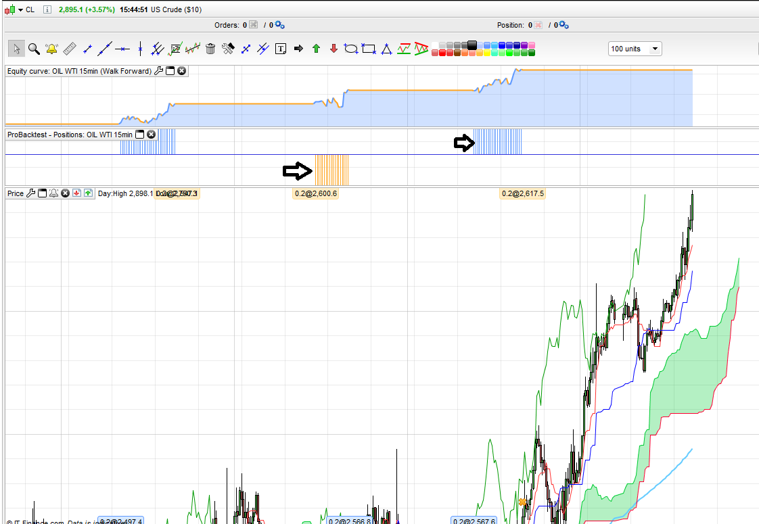The height and width of the screenshot is (524, 759).
Task: Remove the Price indicator with its X
Action: [66, 193]
